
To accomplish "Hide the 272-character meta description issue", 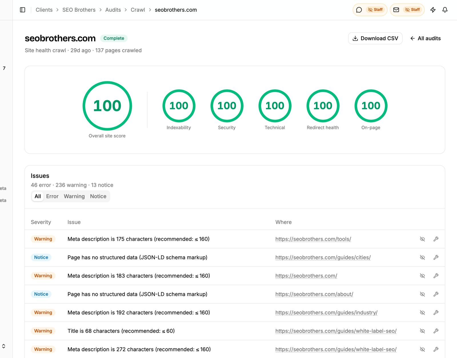I will tap(422, 349).
